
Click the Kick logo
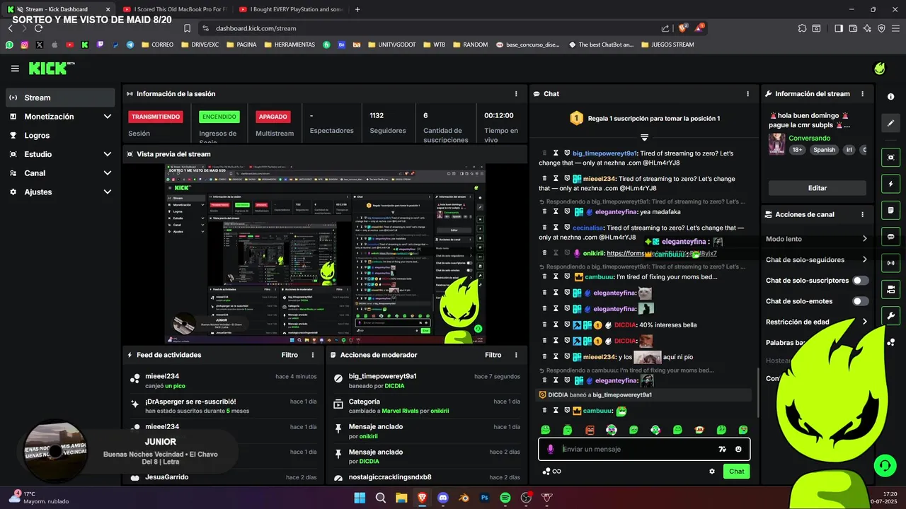51,68
